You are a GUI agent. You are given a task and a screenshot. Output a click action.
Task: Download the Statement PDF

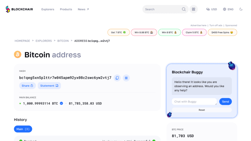(49, 86)
